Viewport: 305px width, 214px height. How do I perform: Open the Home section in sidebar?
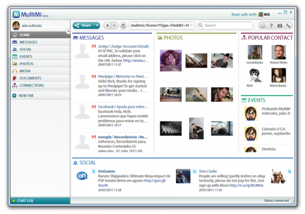click(x=40, y=35)
